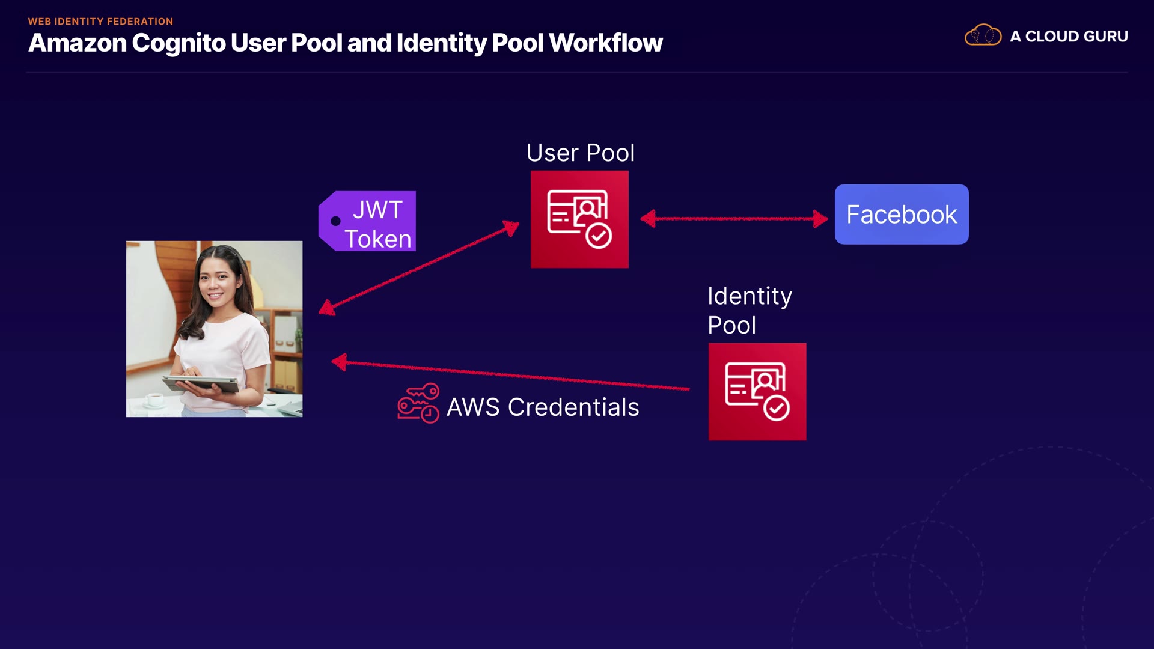This screenshot has width=1154, height=649.
Task: Click the A Cloud Guru cloud logo
Action: [983, 36]
